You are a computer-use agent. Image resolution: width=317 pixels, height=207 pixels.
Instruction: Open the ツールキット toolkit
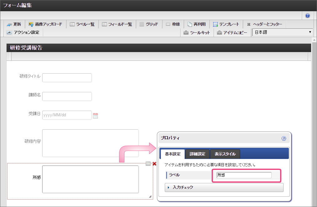[x=197, y=32]
